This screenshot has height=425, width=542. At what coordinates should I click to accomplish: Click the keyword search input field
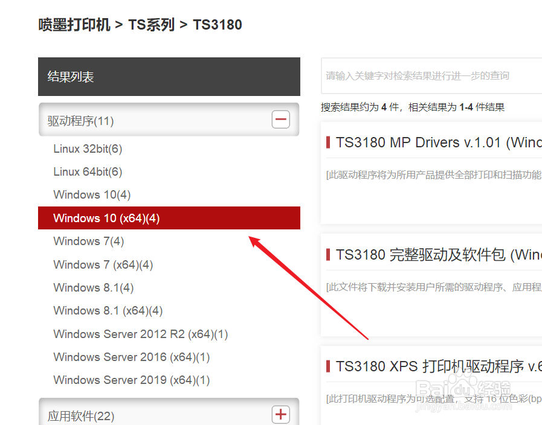pyautogui.click(x=431, y=75)
